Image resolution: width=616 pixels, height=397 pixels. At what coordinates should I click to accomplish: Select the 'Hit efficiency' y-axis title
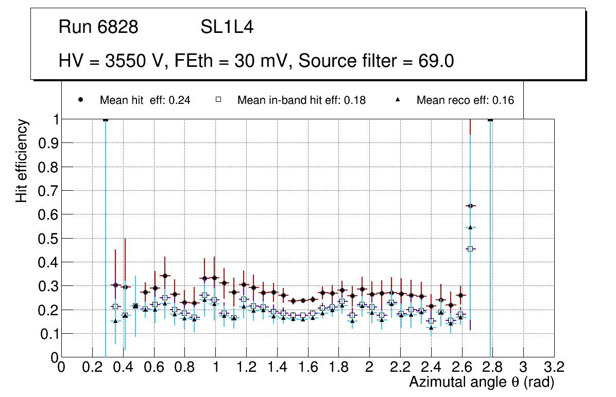(x=22, y=160)
